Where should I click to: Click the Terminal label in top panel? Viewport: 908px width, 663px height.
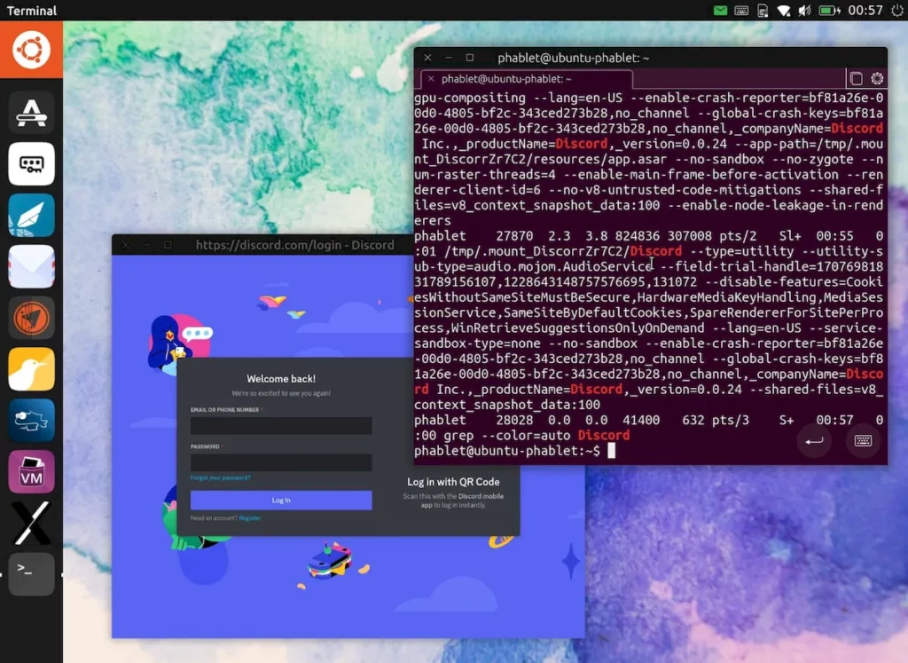[x=32, y=11]
